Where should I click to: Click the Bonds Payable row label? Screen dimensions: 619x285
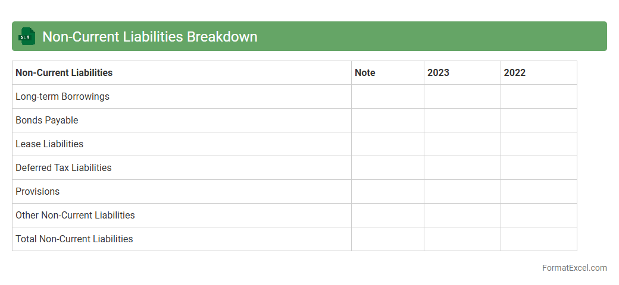(47, 121)
